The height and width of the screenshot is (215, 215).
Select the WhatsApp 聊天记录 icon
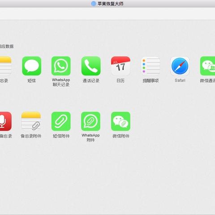[61, 66]
